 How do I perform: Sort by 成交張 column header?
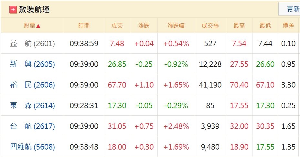tap(210, 26)
